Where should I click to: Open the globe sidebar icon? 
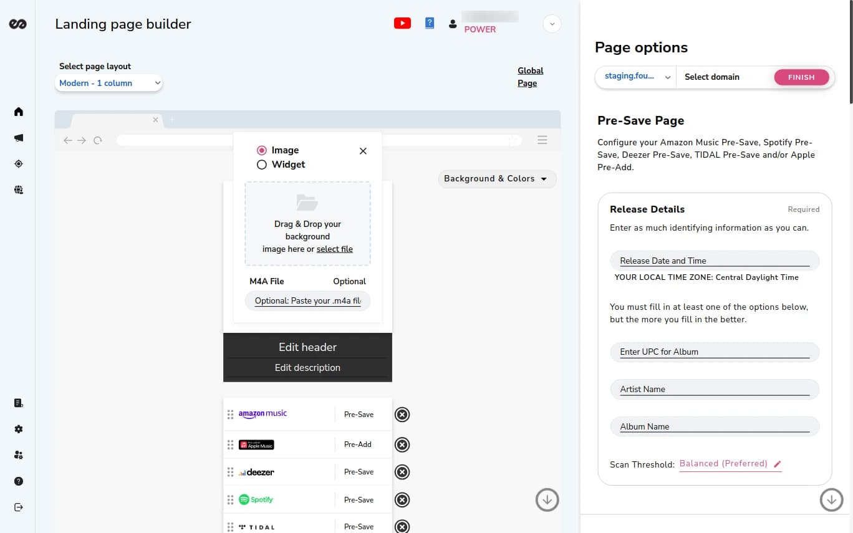pos(19,190)
